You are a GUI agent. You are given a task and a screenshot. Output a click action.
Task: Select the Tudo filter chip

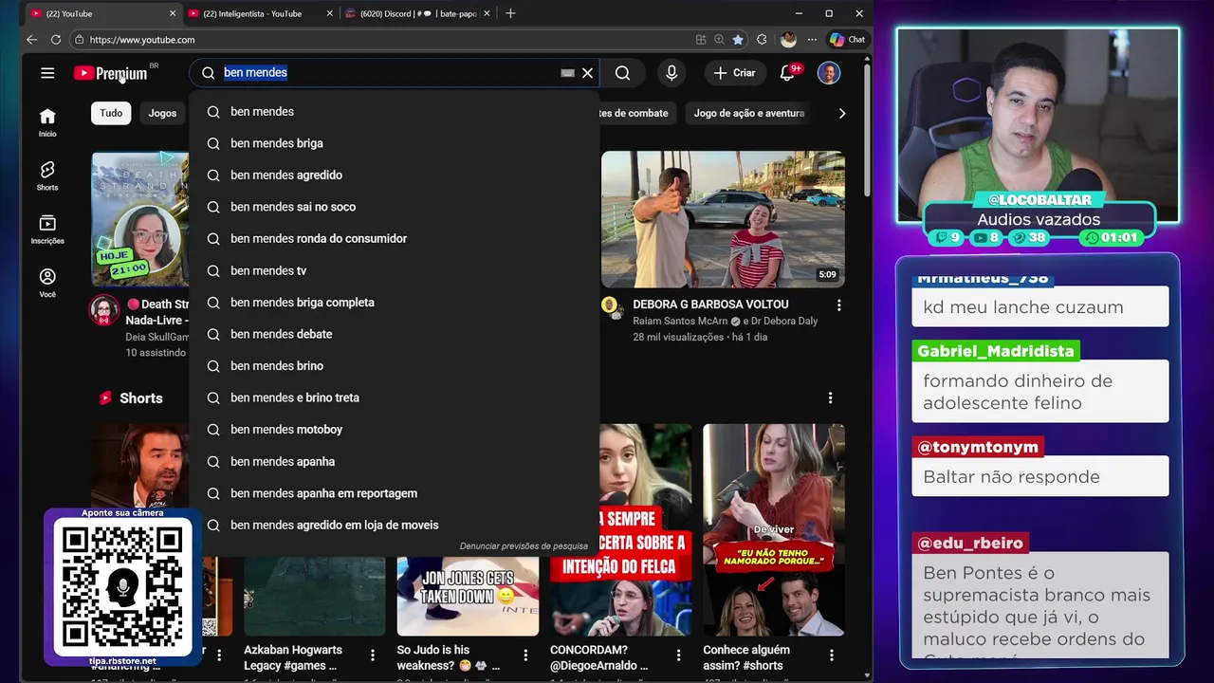111,113
